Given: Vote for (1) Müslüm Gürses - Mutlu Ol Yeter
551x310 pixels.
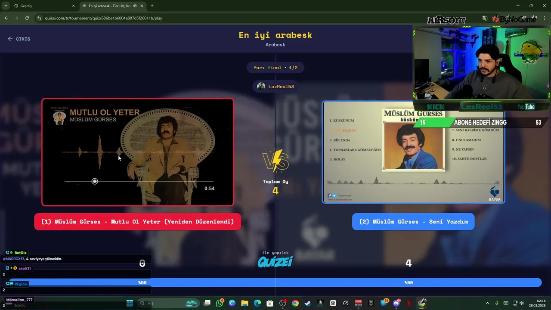Looking at the screenshot, I should (x=138, y=222).
